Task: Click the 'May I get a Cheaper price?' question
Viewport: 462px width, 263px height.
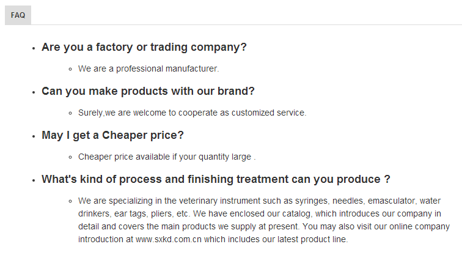Action: pyautogui.click(x=112, y=135)
